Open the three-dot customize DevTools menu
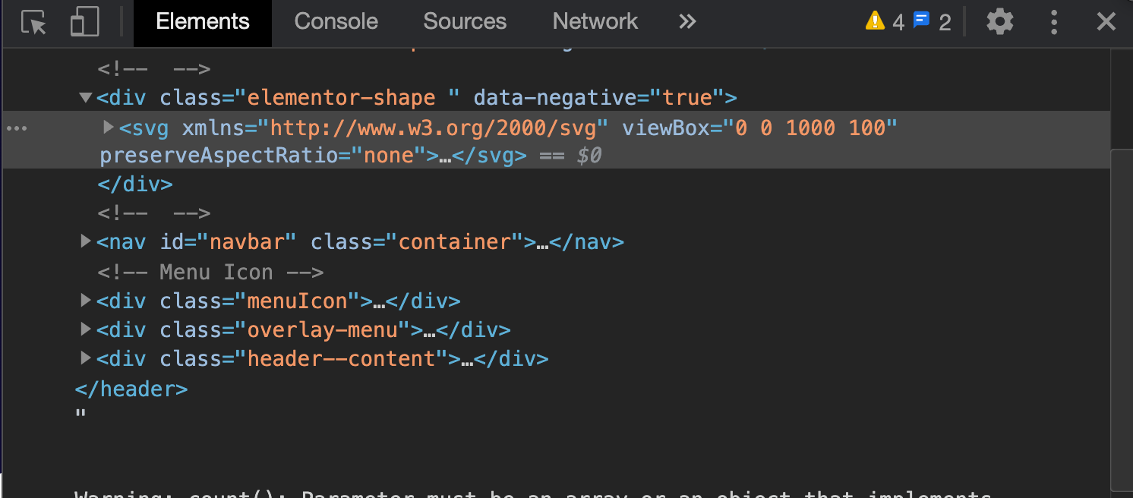 (1054, 22)
